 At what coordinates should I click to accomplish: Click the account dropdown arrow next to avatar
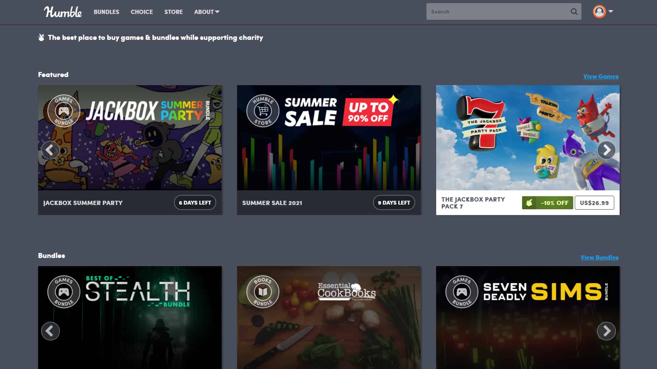[x=610, y=11]
